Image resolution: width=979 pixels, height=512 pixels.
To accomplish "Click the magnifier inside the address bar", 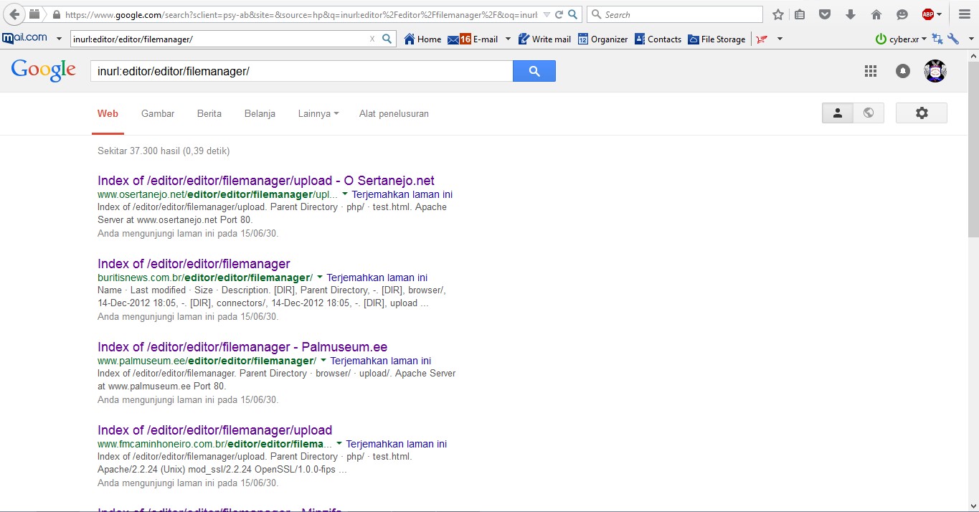I will point(572,14).
